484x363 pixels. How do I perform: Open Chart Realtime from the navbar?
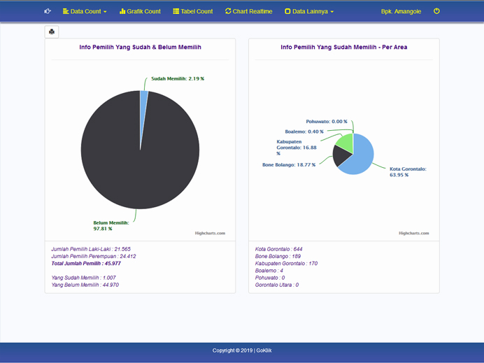pyautogui.click(x=249, y=11)
